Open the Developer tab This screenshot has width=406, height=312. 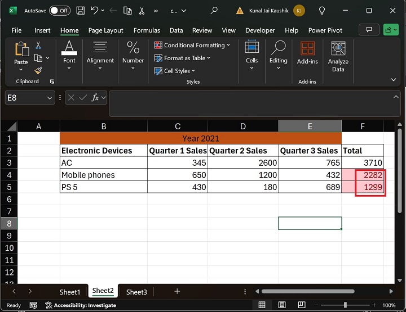260,30
